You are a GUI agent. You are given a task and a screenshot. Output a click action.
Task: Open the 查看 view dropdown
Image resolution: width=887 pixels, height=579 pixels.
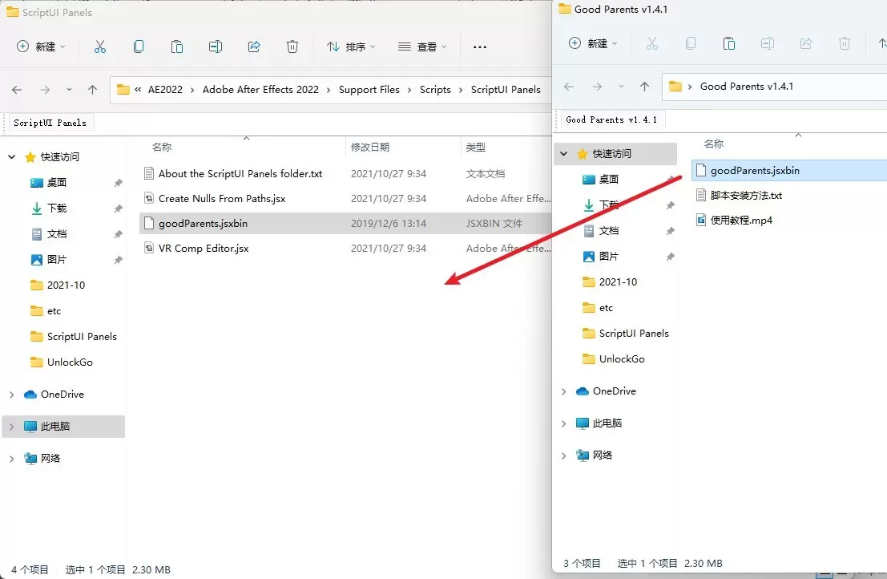pos(422,47)
